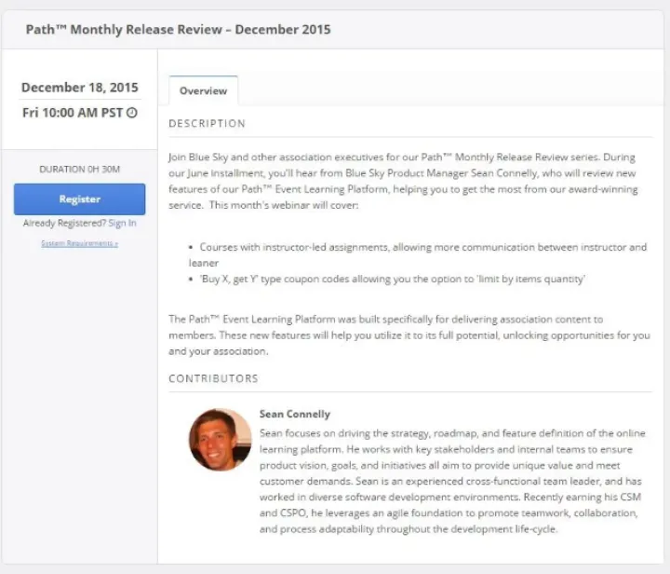
Task: Click the instructor-led assignments bullet
Action: tap(418, 255)
